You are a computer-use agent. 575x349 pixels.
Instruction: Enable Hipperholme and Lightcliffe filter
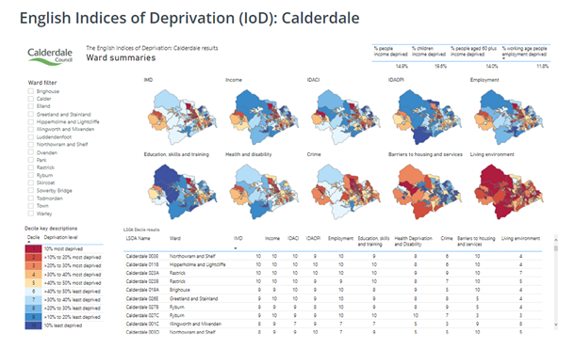pyautogui.click(x=31, y=121)
